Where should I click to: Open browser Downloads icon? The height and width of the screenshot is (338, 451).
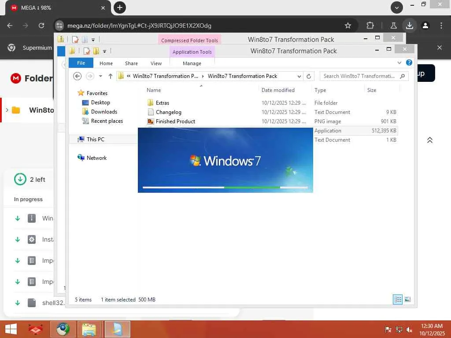409,26
